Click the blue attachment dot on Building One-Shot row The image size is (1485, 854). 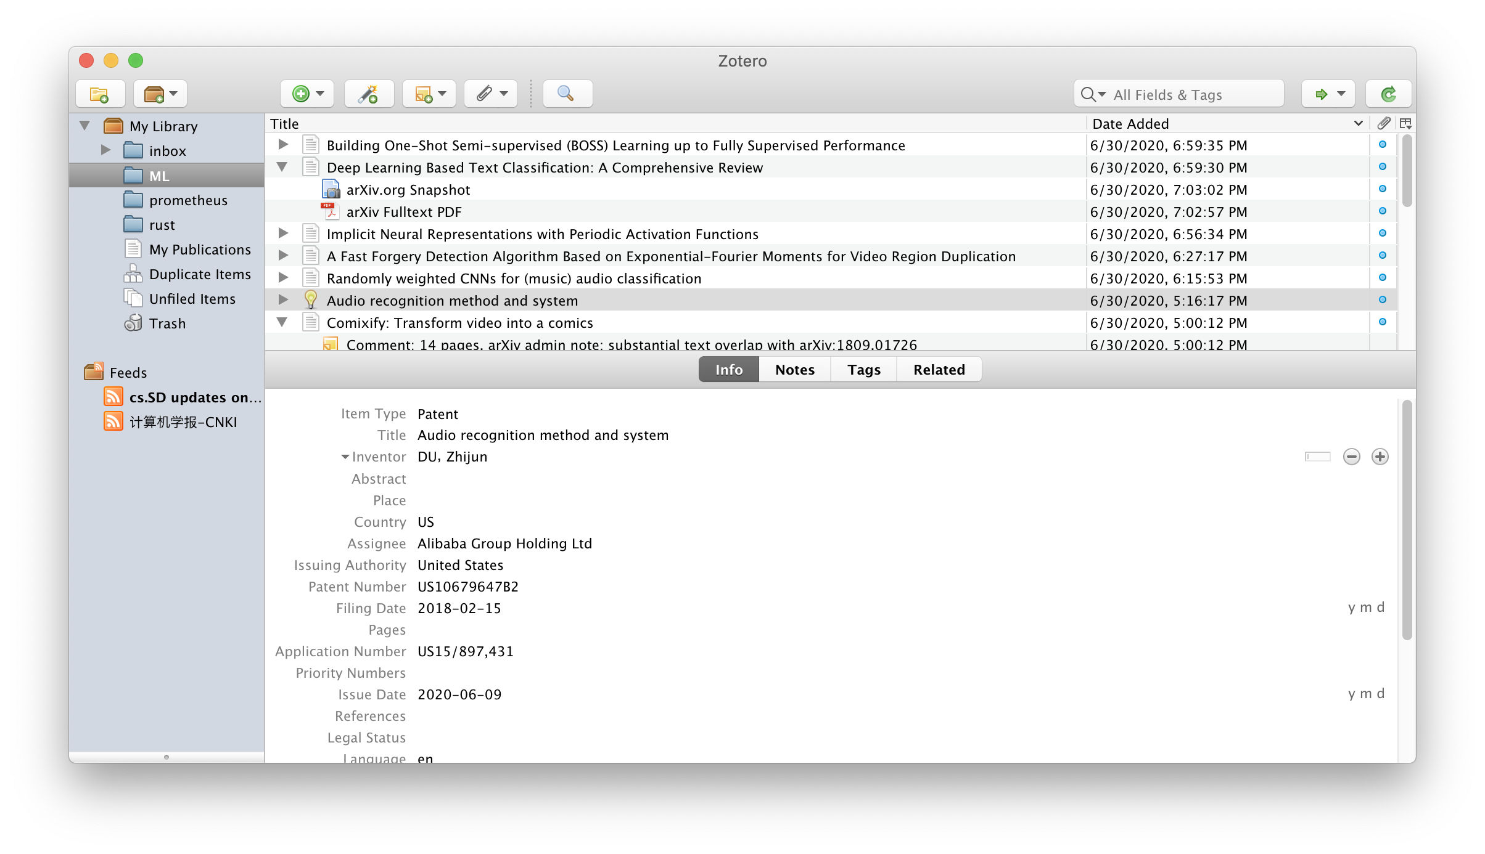(x=1383, y=145)
